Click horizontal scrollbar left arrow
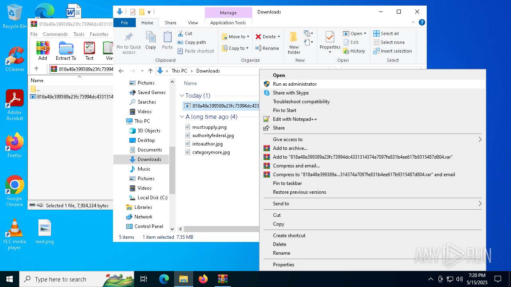The height and width of the screenshot is (287, 511). click(x=180, y=229)
